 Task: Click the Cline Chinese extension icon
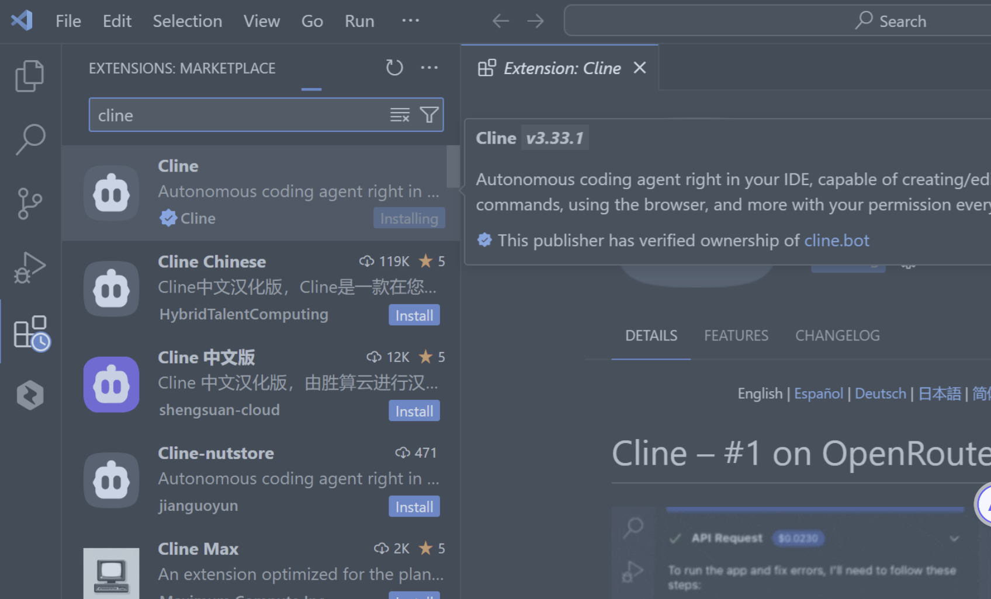coord(111,289)
